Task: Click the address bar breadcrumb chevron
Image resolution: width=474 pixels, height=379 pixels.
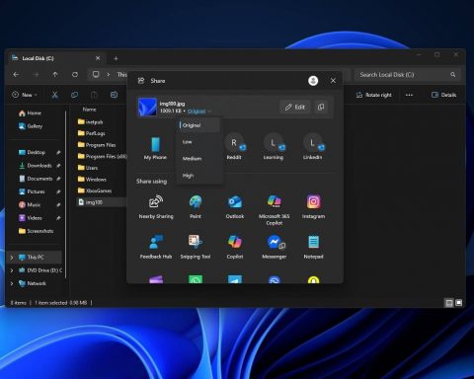Action: pos(109,75)
